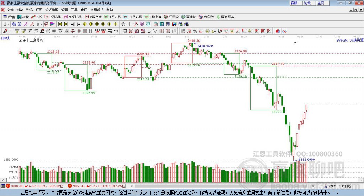Step back with black left arrow

pos(73,24)
